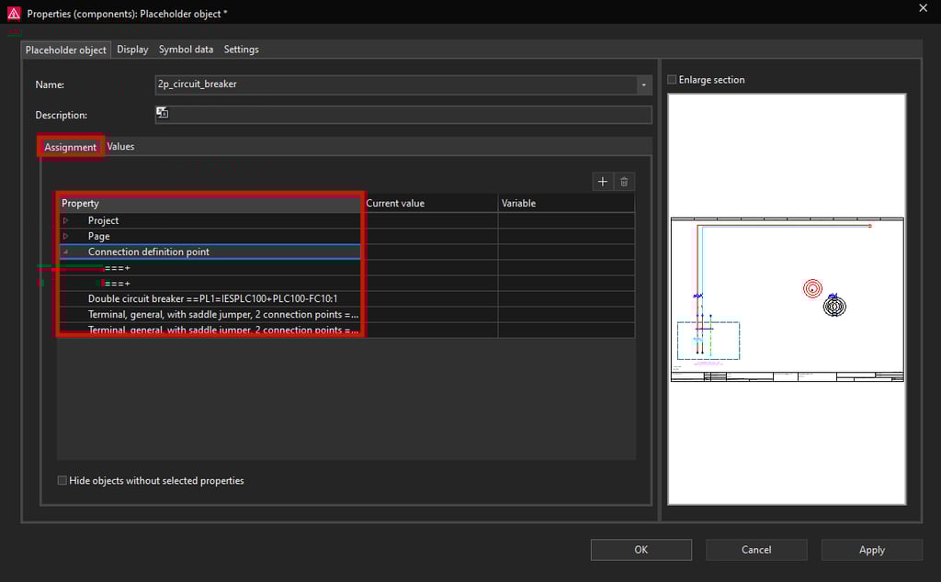Image resolution: width=941 pixels, height=582 pixels.
Task: Enable the Enlarge section checkbox
Action: click(x=672, y=80)
